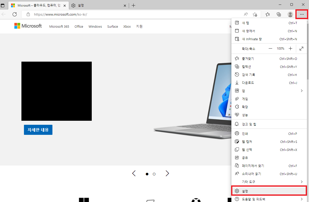Open the Favorites toolbar icon
Viewport: 309px width, 202px height.
click(x=268, y=14)
